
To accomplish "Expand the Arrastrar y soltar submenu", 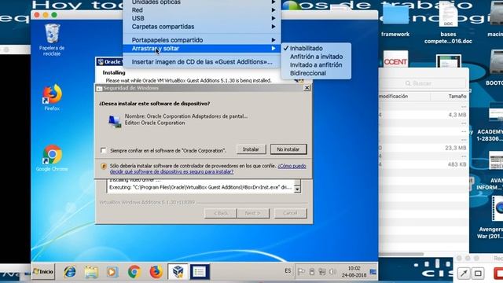I will pos(202,49).
